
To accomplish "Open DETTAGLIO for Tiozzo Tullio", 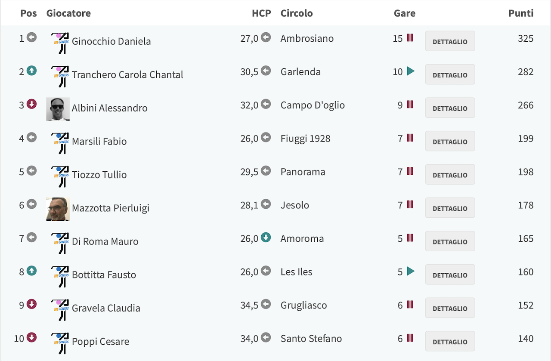I will tap(450, 175).
